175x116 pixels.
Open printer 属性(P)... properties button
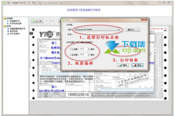pyautogui.click(x=133, y=30)
